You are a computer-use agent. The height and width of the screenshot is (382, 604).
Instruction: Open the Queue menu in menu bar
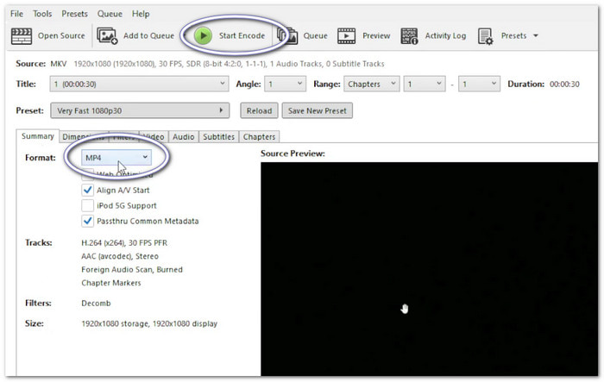(110, 14)
